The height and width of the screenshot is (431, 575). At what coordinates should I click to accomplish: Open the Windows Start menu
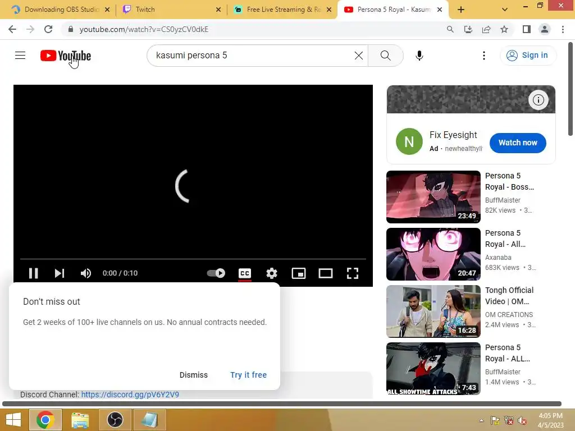point(13,420)
